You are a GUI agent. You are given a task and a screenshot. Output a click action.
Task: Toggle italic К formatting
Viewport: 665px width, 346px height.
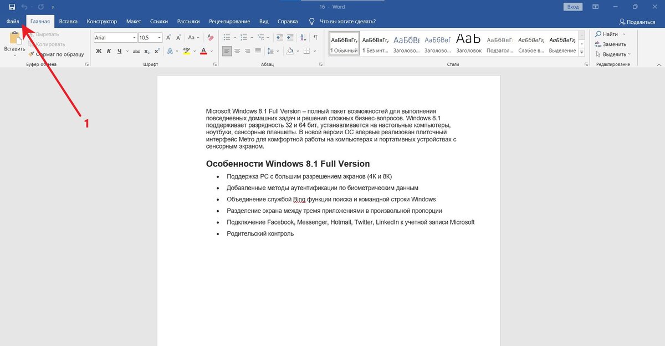(x=109, y=51)
